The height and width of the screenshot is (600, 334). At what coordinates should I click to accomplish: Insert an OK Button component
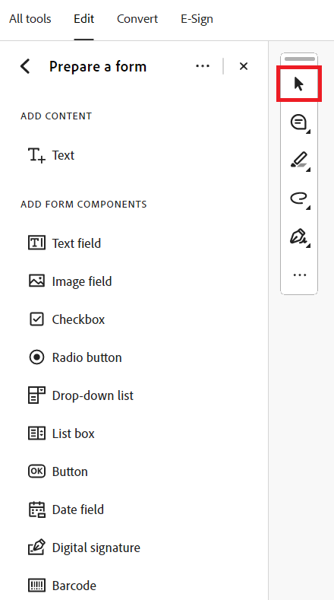pyautogui.click(x=58, y=471)
